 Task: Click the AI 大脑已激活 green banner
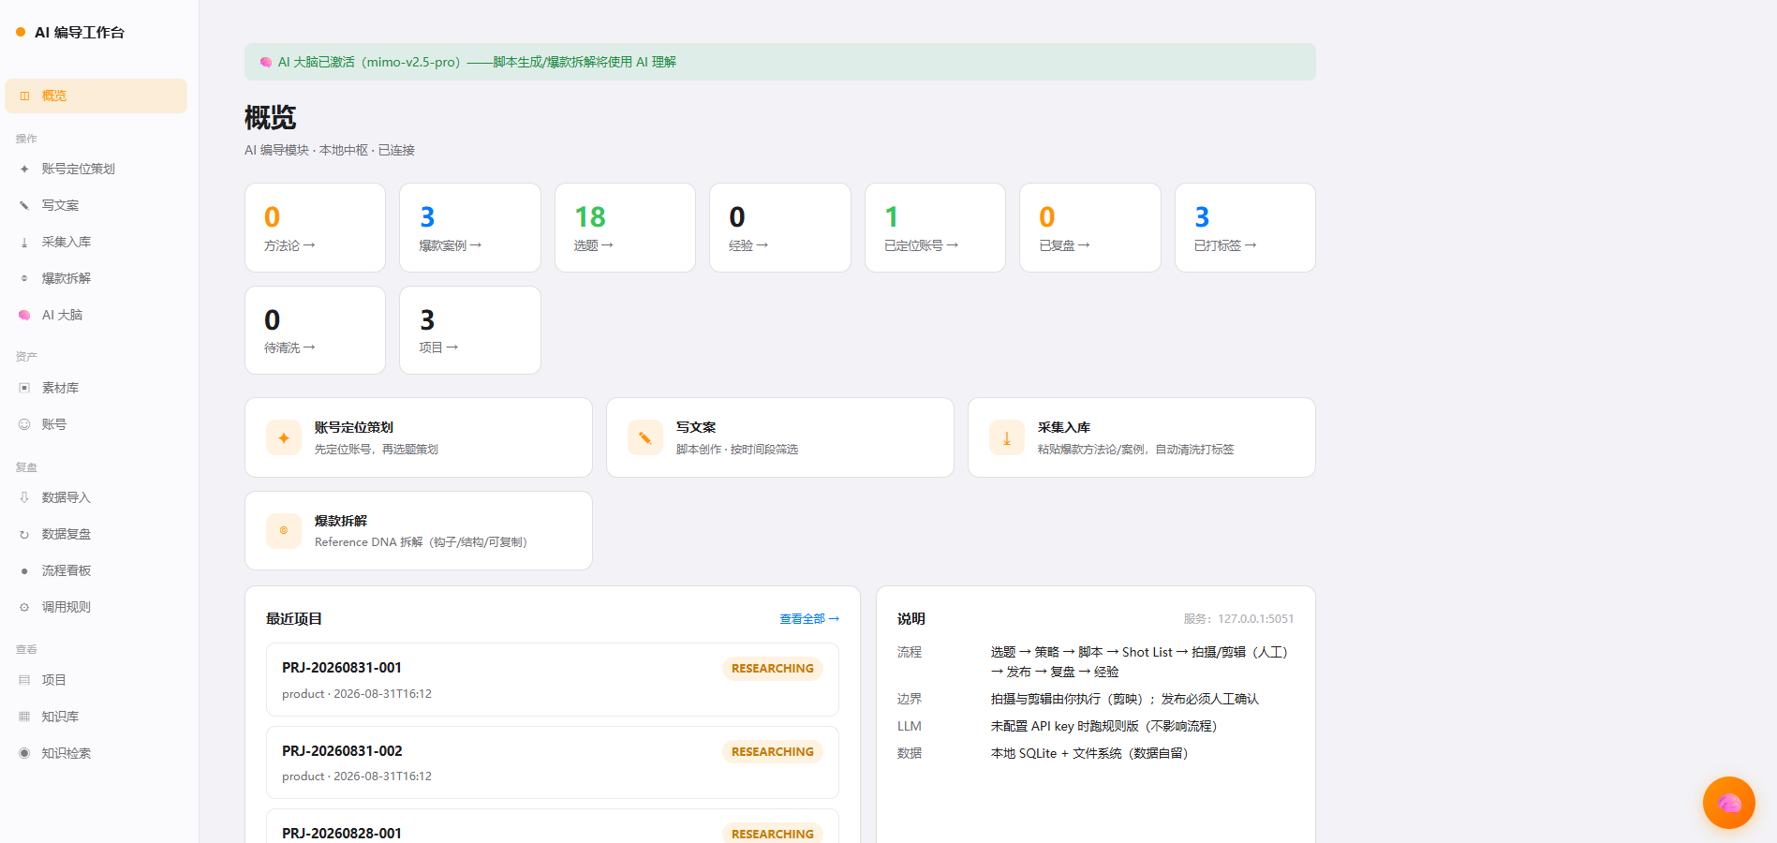779,62
